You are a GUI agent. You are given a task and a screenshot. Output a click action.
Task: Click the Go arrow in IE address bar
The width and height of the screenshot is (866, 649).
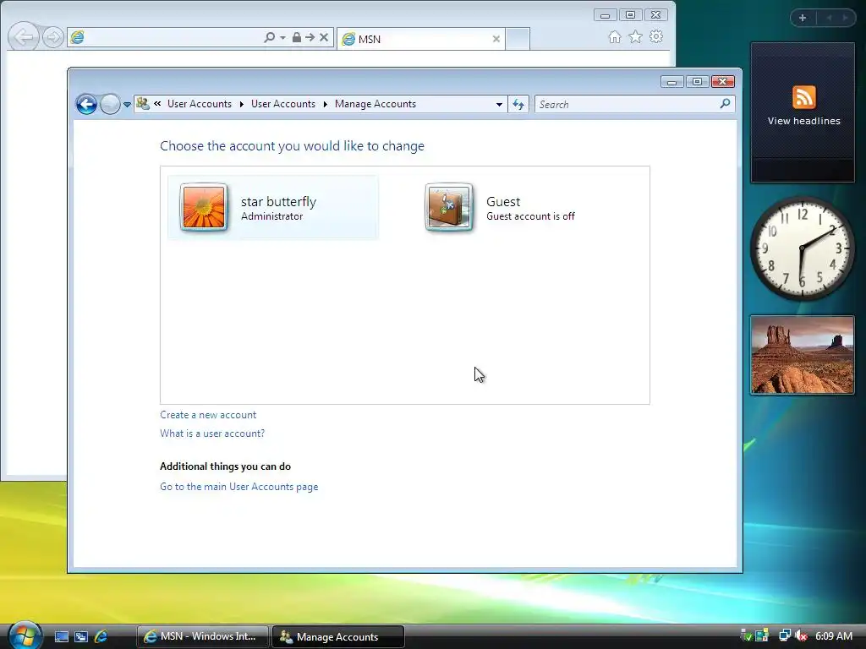click(x=310, y=37)
